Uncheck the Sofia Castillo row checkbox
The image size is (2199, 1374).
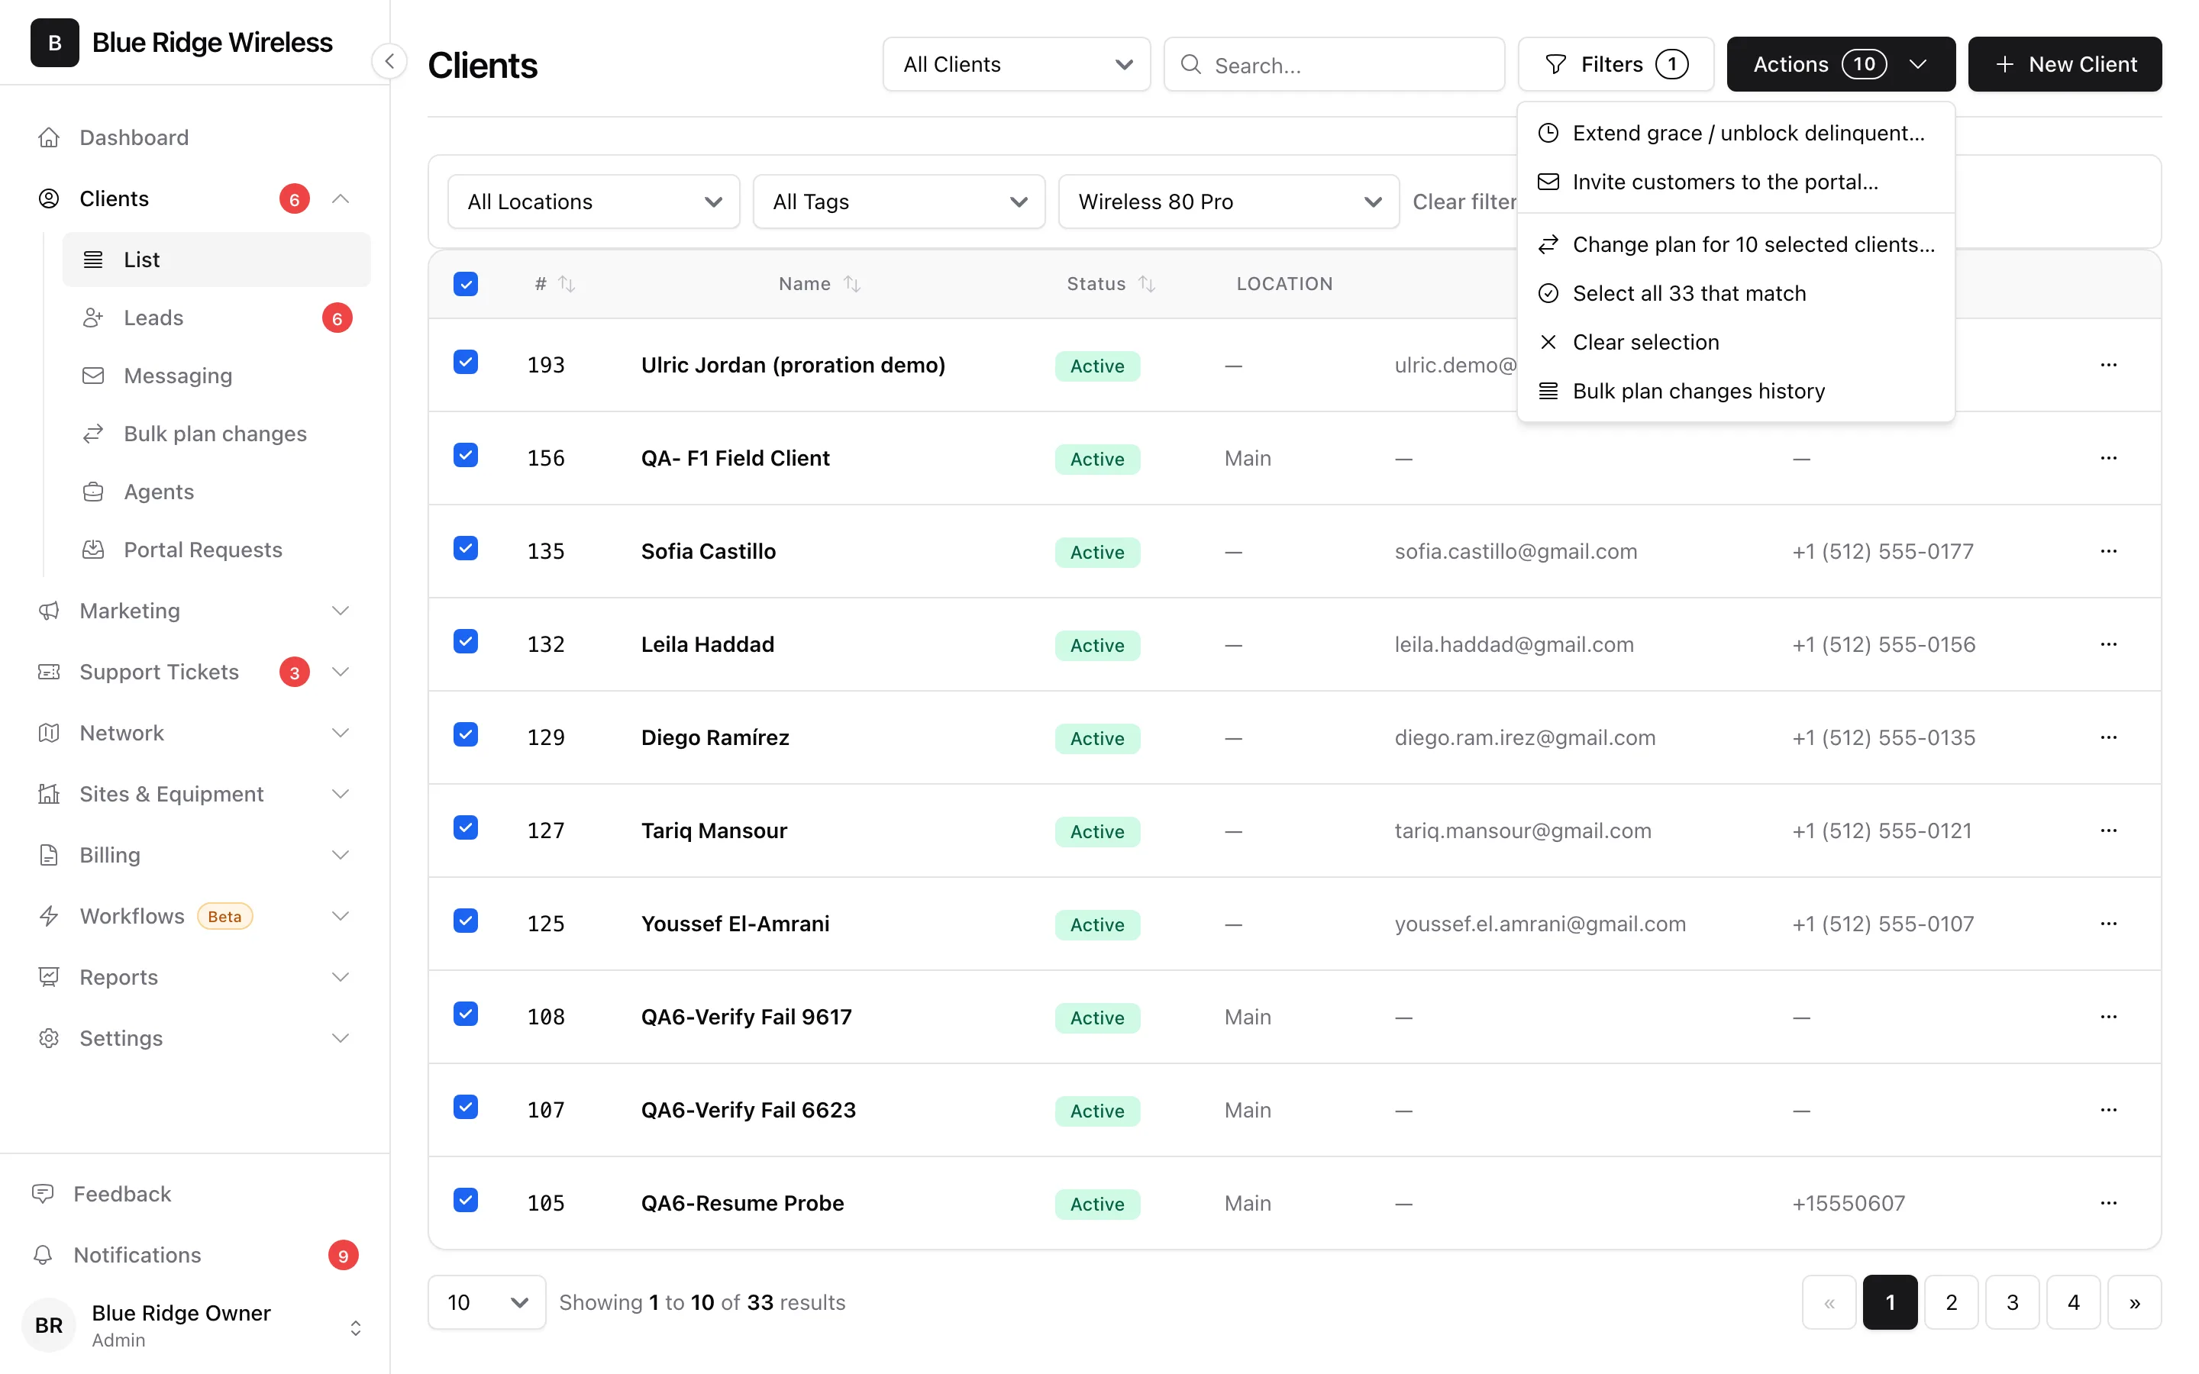(465, 548)
